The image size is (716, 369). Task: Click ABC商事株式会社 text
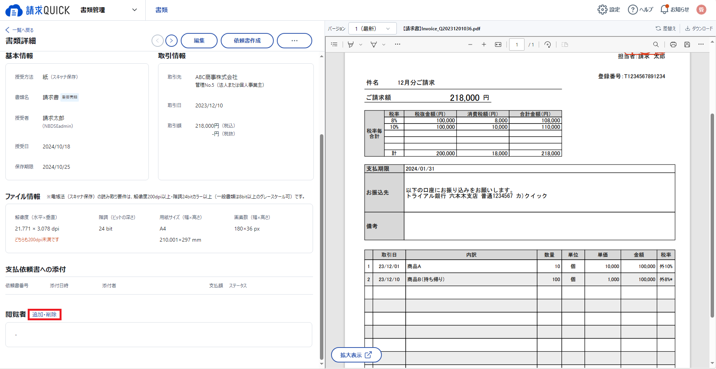216,77
